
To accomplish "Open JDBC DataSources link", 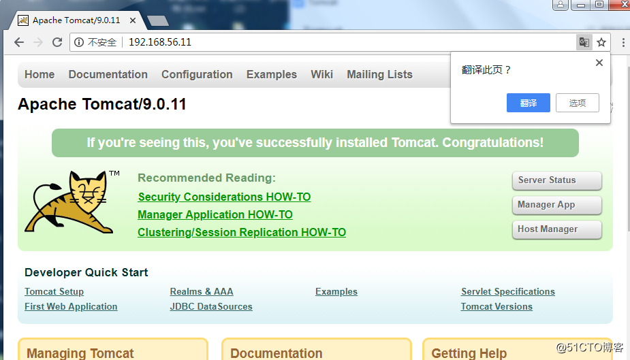I will point(211,307).
